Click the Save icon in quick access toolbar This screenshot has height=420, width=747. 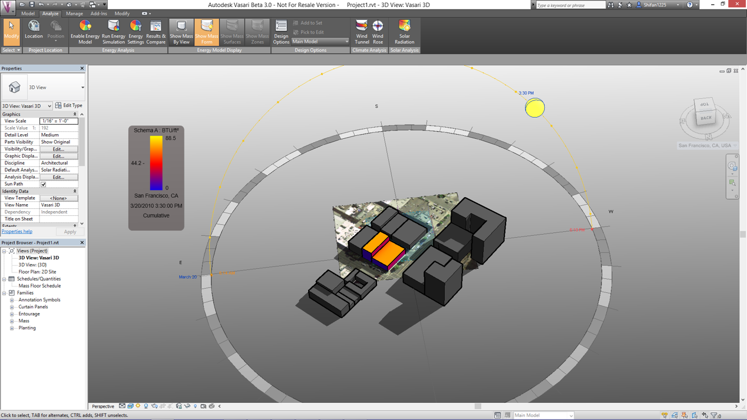click(32, 5)
